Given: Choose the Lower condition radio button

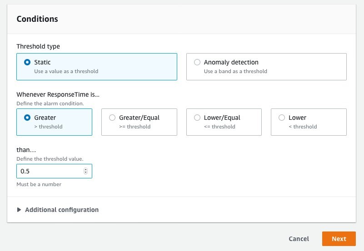Looking at the screenshot, I should point(282,118).
